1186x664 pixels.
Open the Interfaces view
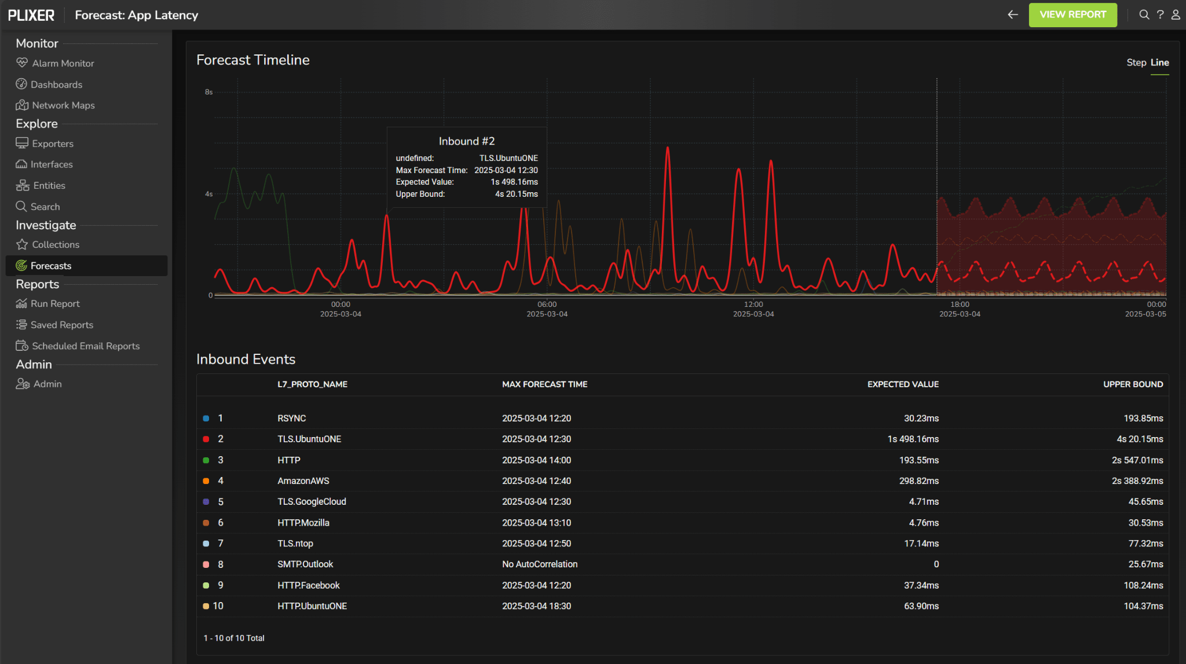click(21, 164)
